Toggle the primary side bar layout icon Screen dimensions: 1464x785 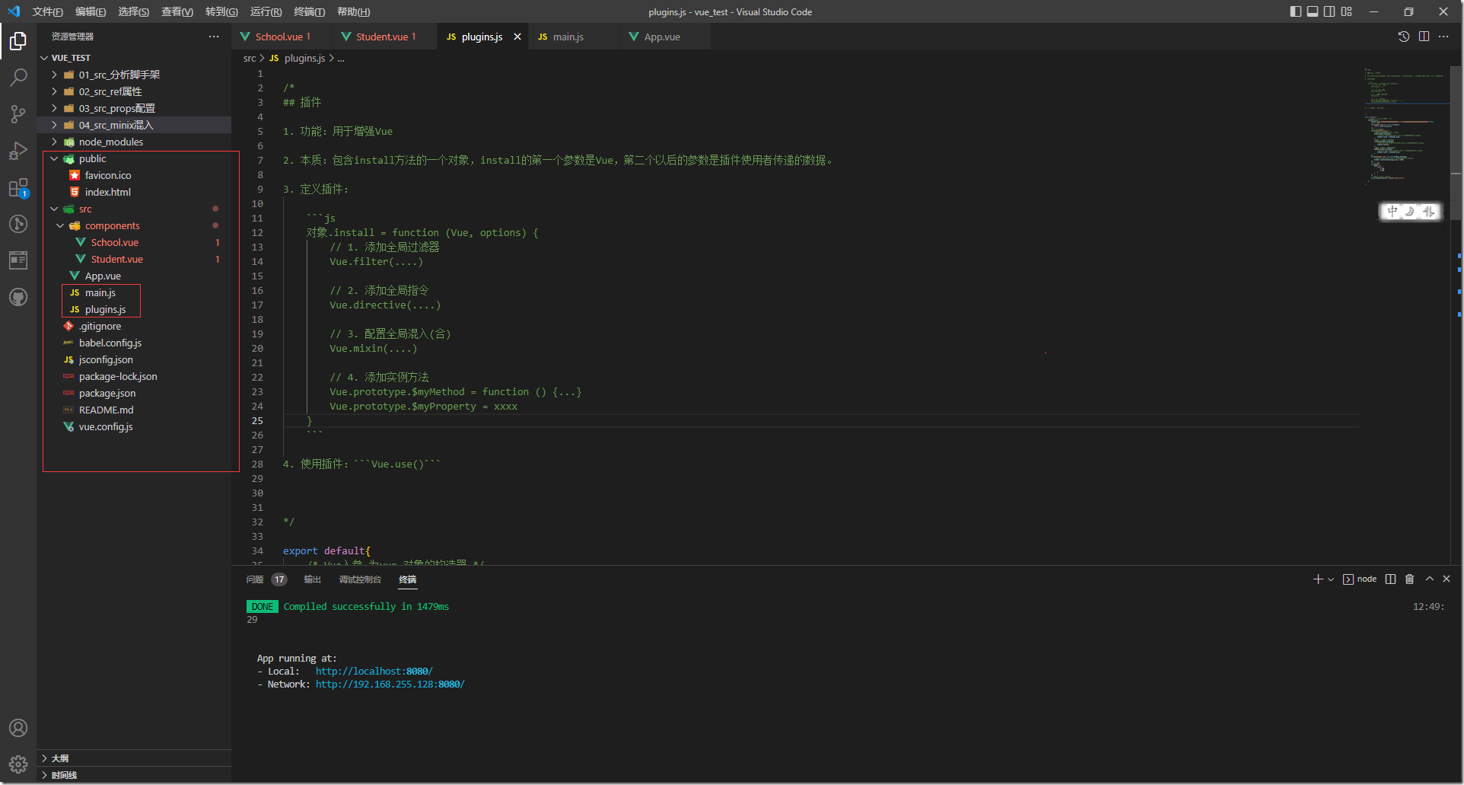[1296, 11]
